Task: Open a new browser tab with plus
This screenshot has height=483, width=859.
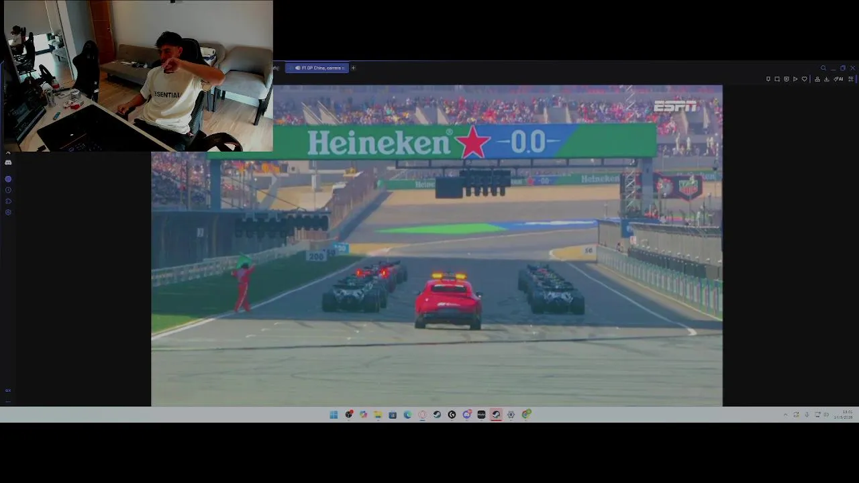Action: pyautogui.click(x=353, y=68)
